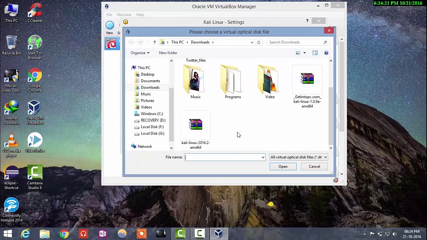
Task: Expand chevron after Downloads in path
Action: click(213, 42)
